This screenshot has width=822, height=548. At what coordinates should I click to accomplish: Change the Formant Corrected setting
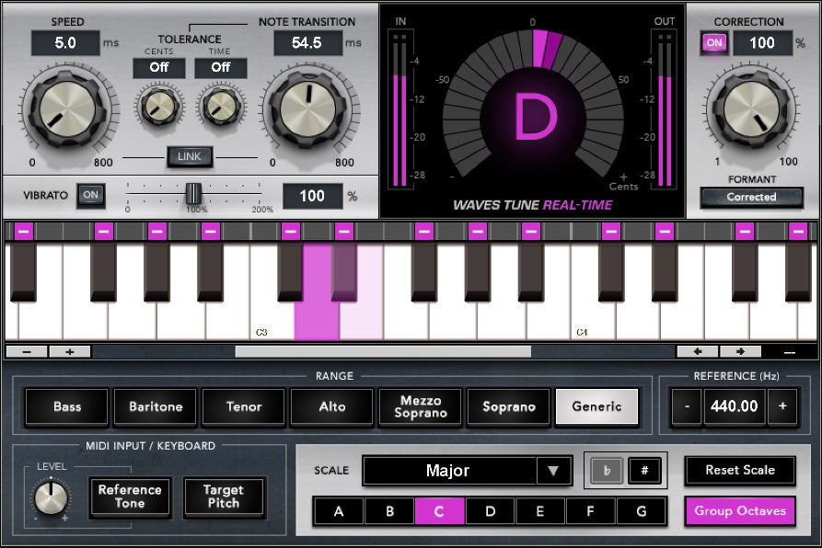(751, 198)
